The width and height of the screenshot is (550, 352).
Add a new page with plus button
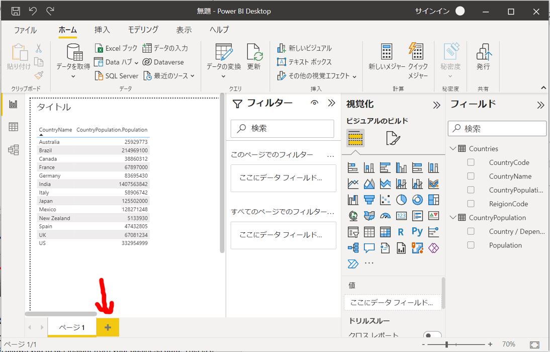pos(108,327)
